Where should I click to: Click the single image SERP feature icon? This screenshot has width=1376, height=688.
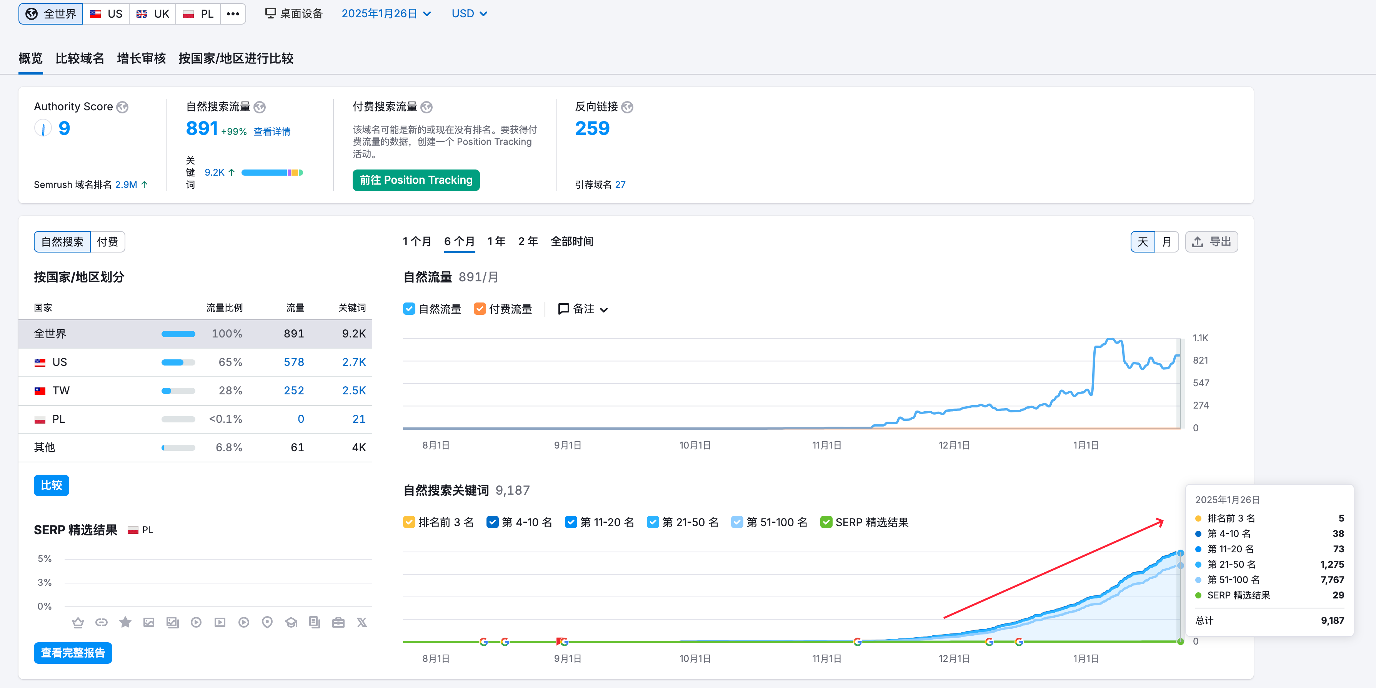[x=149, y=622]
